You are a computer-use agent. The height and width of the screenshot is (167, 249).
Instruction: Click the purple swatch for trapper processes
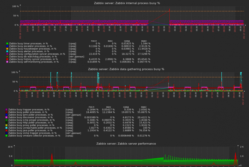pos(6,109)
